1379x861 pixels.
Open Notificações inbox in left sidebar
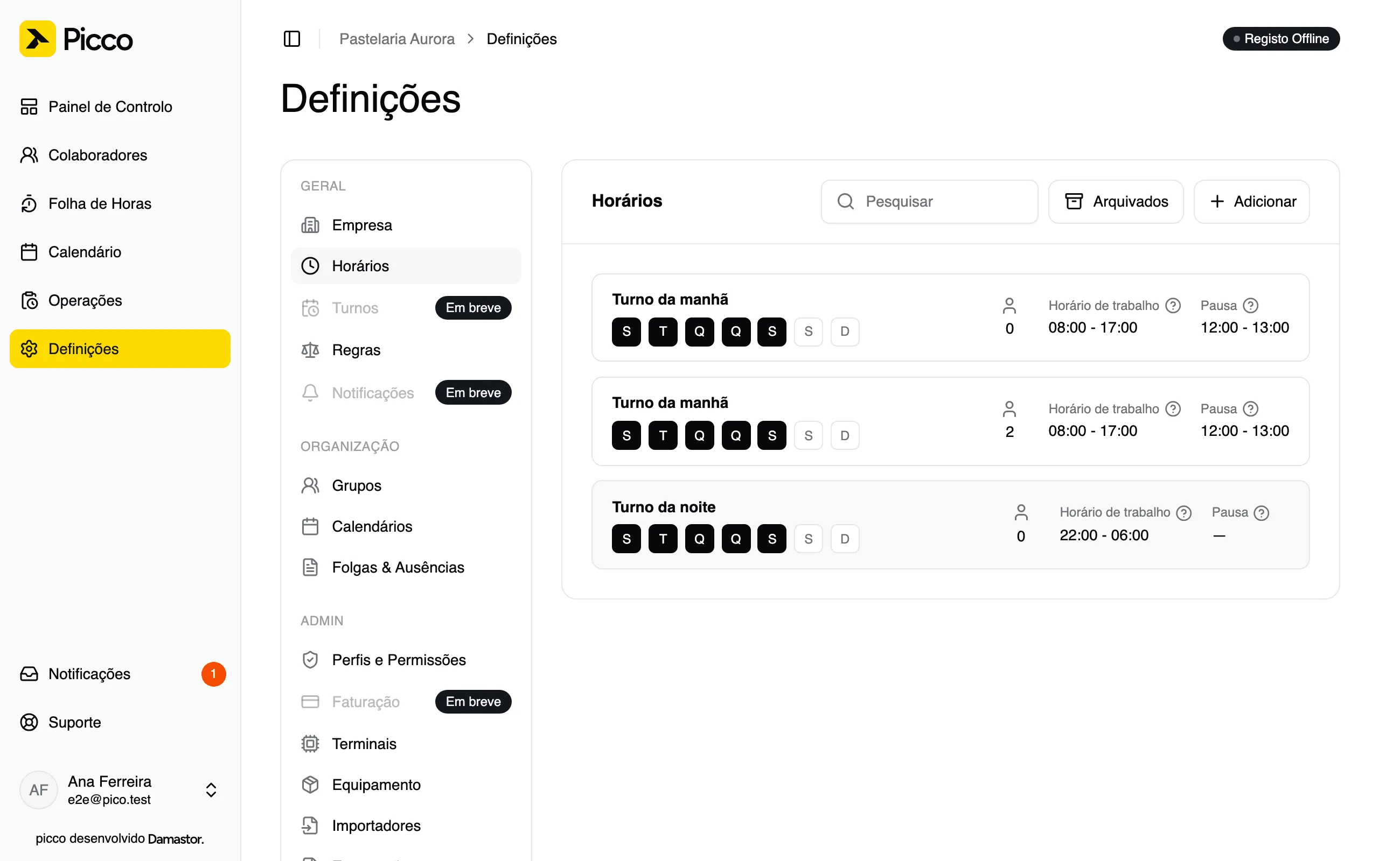tap(120, 674)
